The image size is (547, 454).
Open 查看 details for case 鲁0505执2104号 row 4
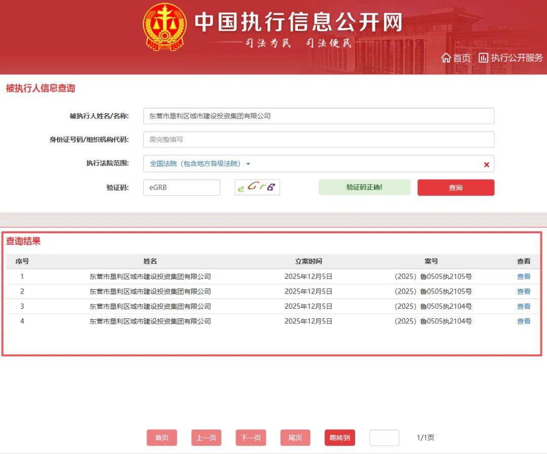pyautogui.click(x=523, y=321)
